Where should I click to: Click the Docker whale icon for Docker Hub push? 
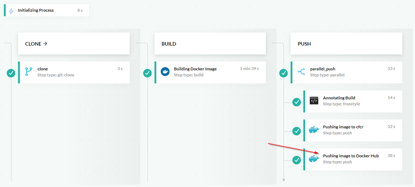point(314,159)
